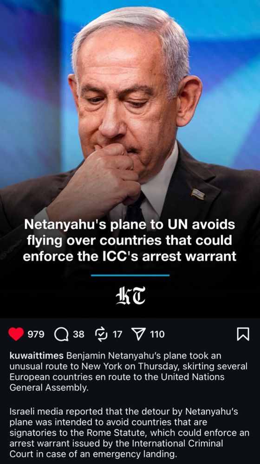Screen dimensions: 260x464
Task: Tap the repost arrows icon
Action: (102, 335)
